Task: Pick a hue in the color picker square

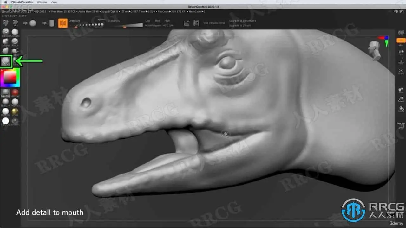Action: click(10, 78)
